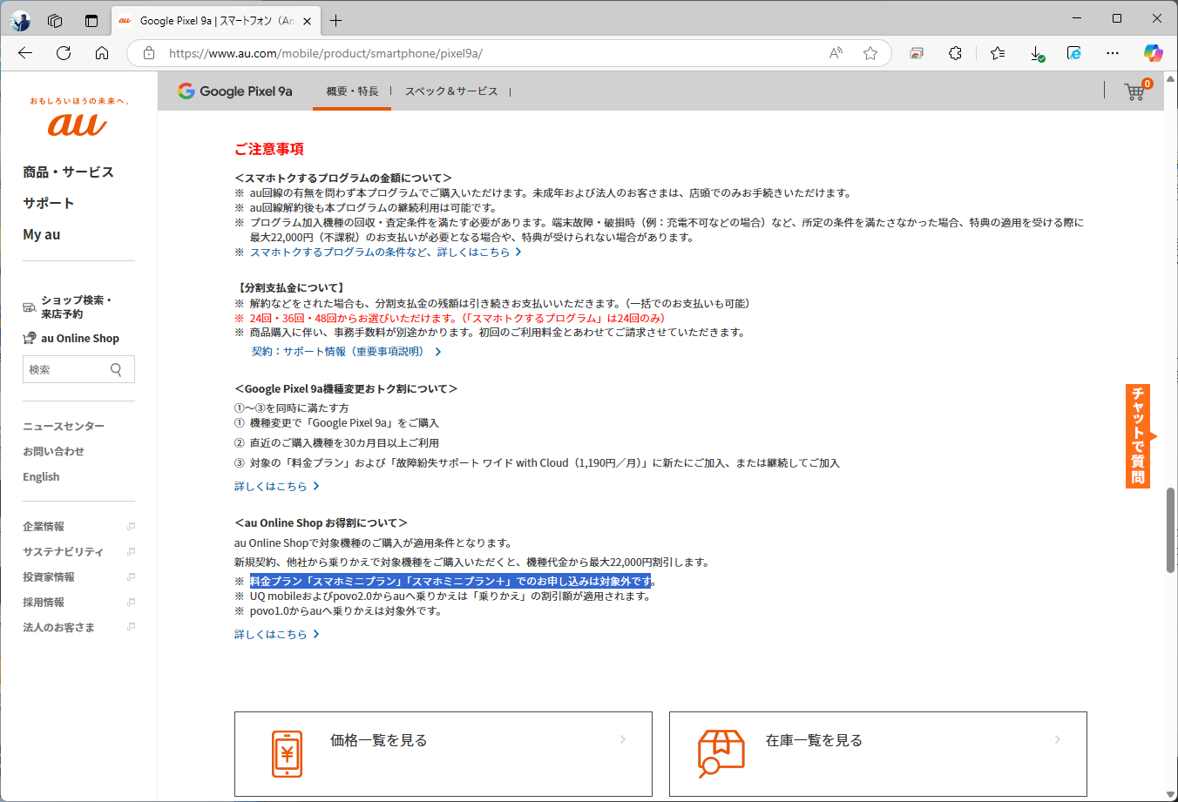
Task: Open 採用情報 external link
Action: (78, 602)
